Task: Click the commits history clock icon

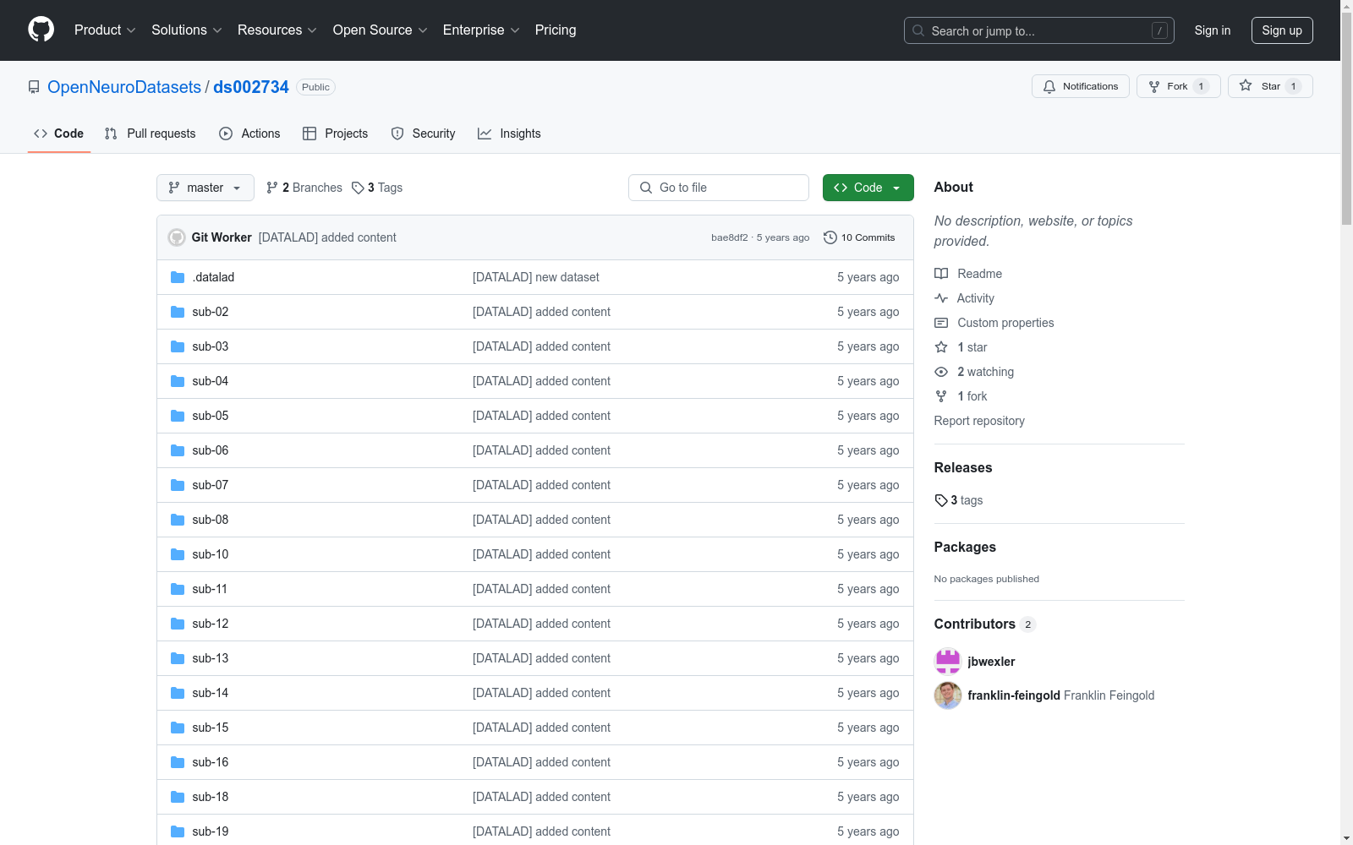Action: (x=830, y=237)
